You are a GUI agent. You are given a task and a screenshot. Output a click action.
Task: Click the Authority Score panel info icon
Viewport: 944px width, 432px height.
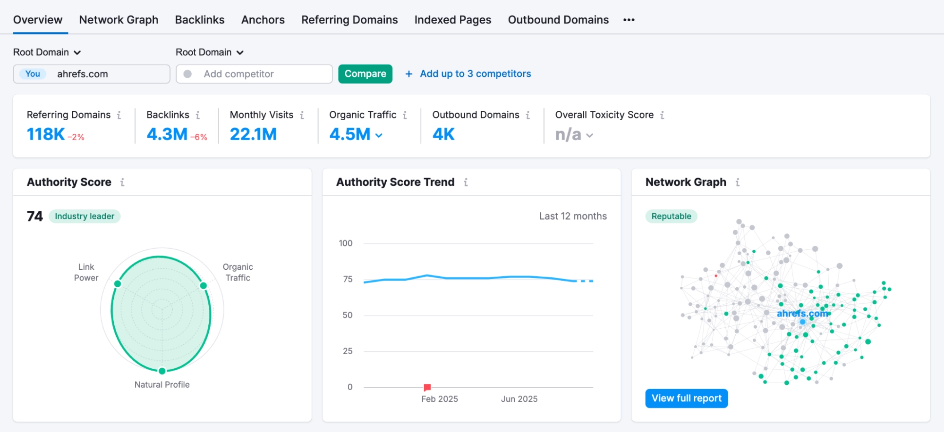[122, 183]
